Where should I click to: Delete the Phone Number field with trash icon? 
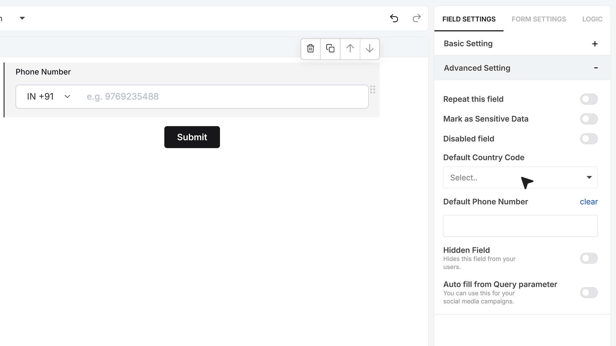(311, 49)
